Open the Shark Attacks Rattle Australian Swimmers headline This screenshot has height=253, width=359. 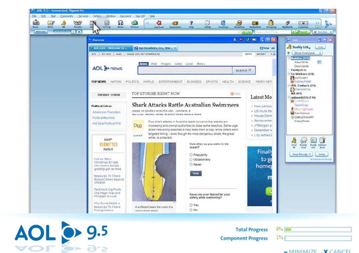[x=185, y=105]
